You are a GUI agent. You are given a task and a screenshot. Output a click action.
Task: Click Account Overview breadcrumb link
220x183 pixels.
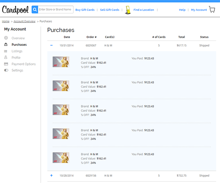tap(25, 21)
